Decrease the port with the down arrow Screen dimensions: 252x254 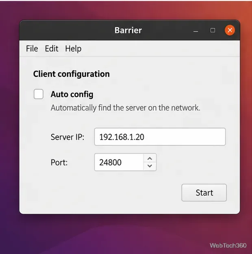point(150,166)
